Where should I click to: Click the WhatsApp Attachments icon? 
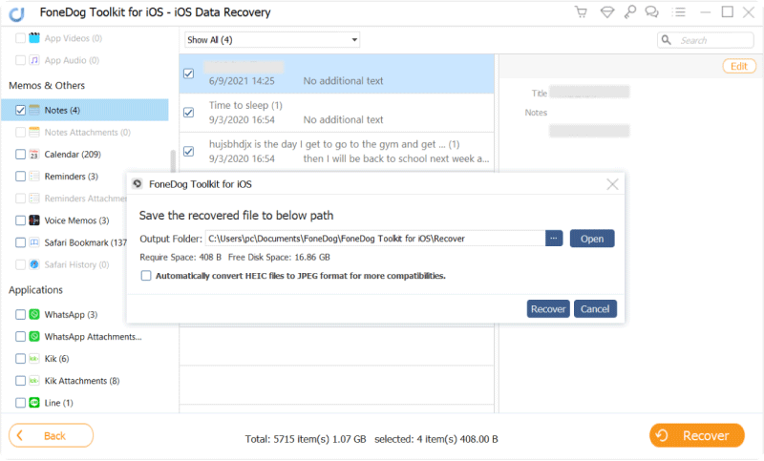click(x=34, y=336)
